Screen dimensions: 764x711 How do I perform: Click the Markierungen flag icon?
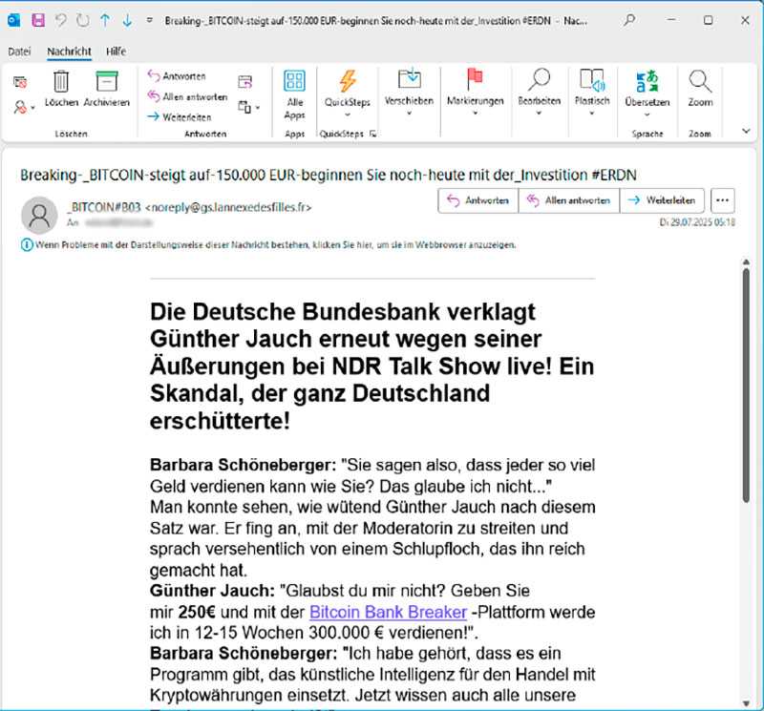(475, 79)
